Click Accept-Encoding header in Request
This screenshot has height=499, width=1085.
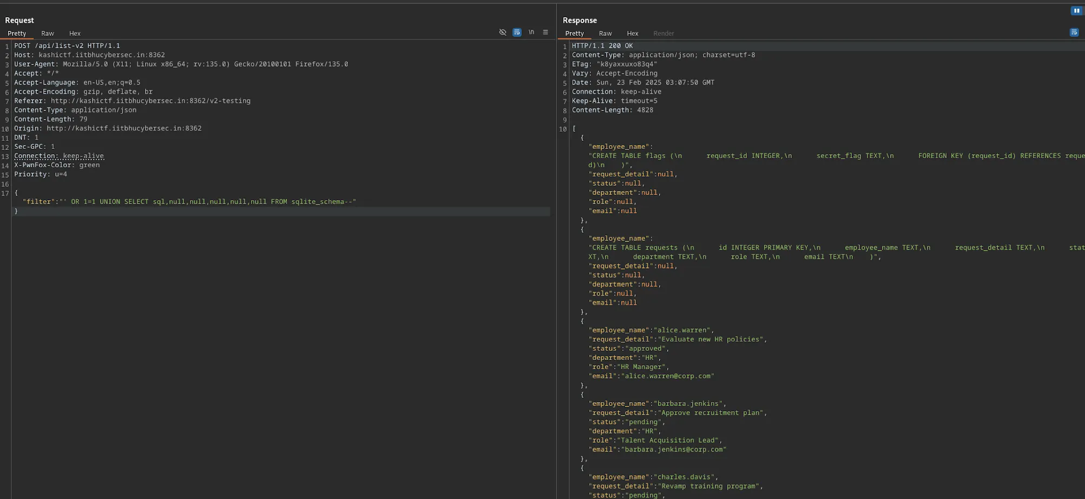tap(83, 92)
